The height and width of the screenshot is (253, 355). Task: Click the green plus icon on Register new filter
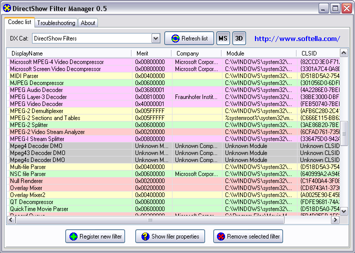[73, 236]
